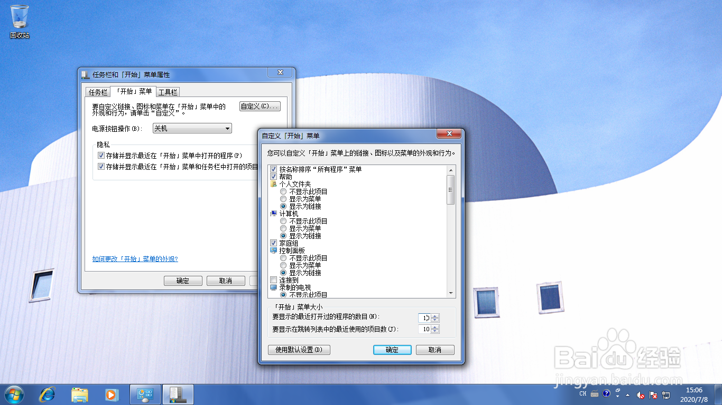Decrease recent programs number with down arrow
Image resolution: width=722 pixels, height=405 pixels.
435,320
